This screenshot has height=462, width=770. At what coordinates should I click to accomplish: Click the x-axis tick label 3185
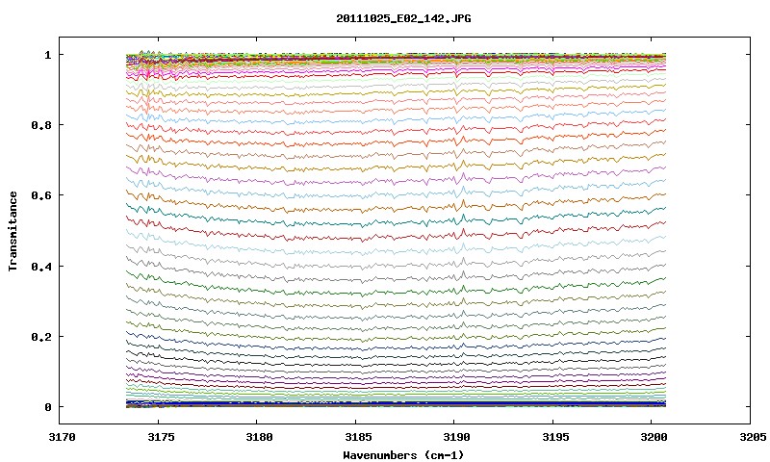(x=357, y=437)
